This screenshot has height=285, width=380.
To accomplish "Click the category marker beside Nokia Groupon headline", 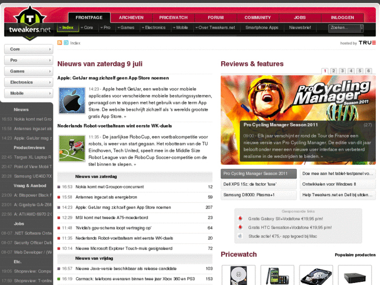I will point(59,187).
